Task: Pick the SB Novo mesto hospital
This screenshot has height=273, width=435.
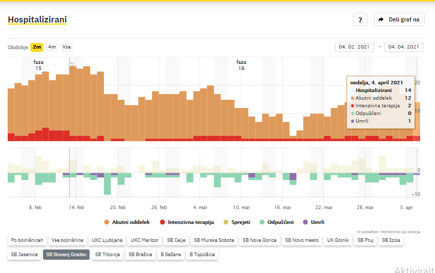Action: coord(301,240)
